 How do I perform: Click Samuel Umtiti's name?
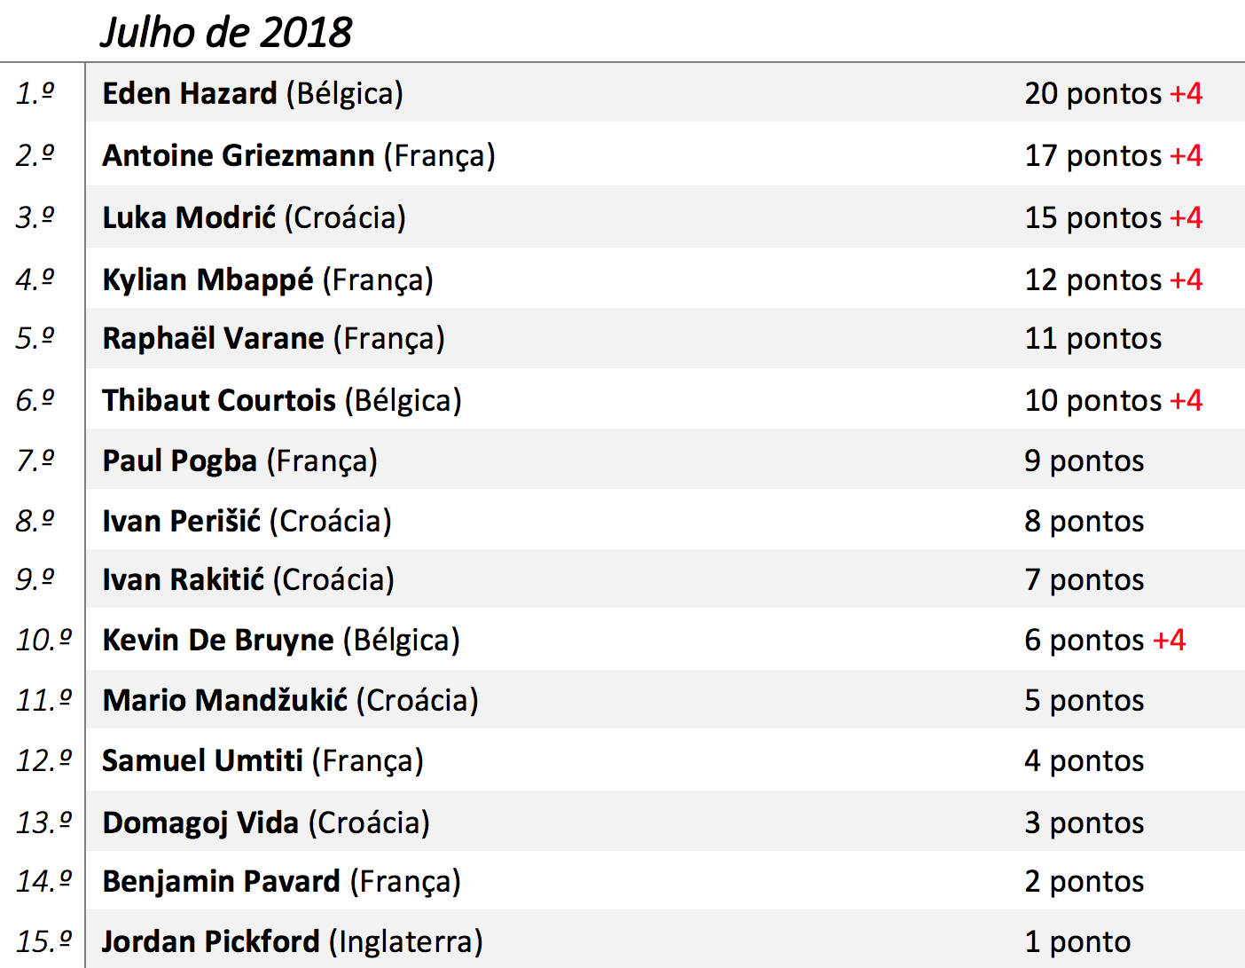[x=202, y=760]
